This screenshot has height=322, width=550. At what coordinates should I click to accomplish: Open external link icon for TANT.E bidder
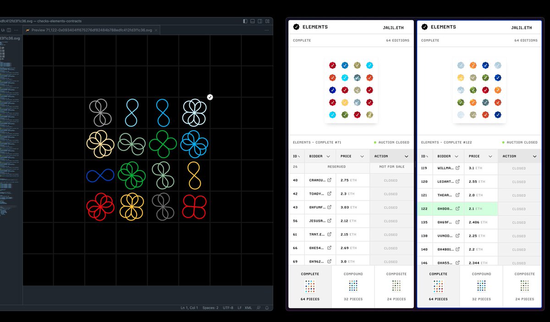329,235
